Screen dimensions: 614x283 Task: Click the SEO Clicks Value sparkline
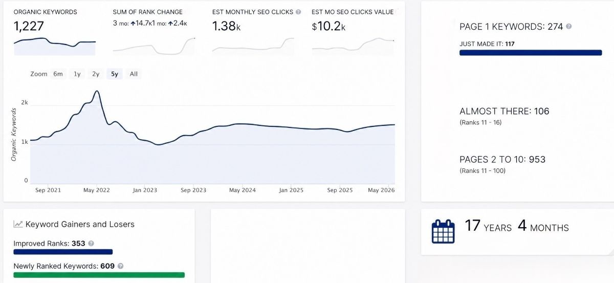pos(353,46)
